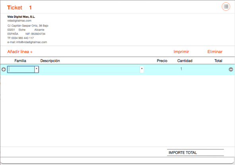Click the vidadigitalmac.com website text

coord(19,21)
